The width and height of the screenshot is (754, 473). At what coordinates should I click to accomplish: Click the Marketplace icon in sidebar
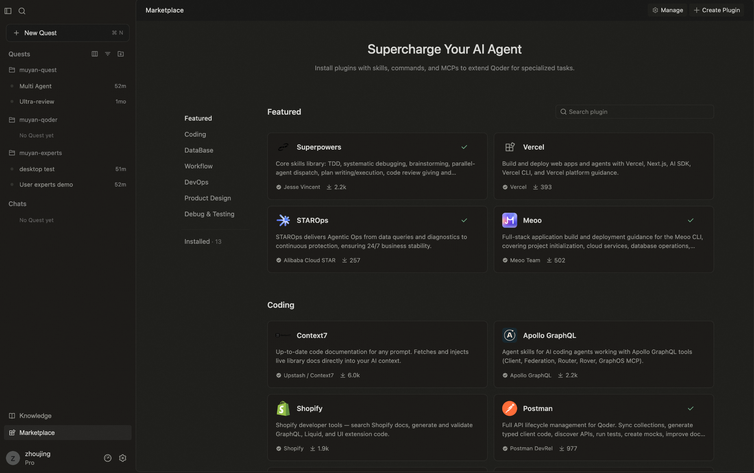click(x=12, y=433)
